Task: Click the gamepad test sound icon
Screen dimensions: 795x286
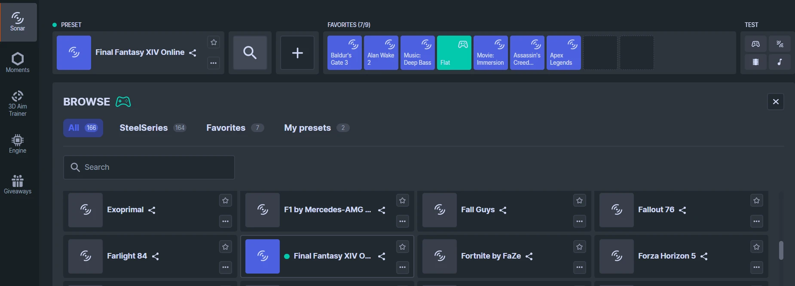Action: click(755, 44)
